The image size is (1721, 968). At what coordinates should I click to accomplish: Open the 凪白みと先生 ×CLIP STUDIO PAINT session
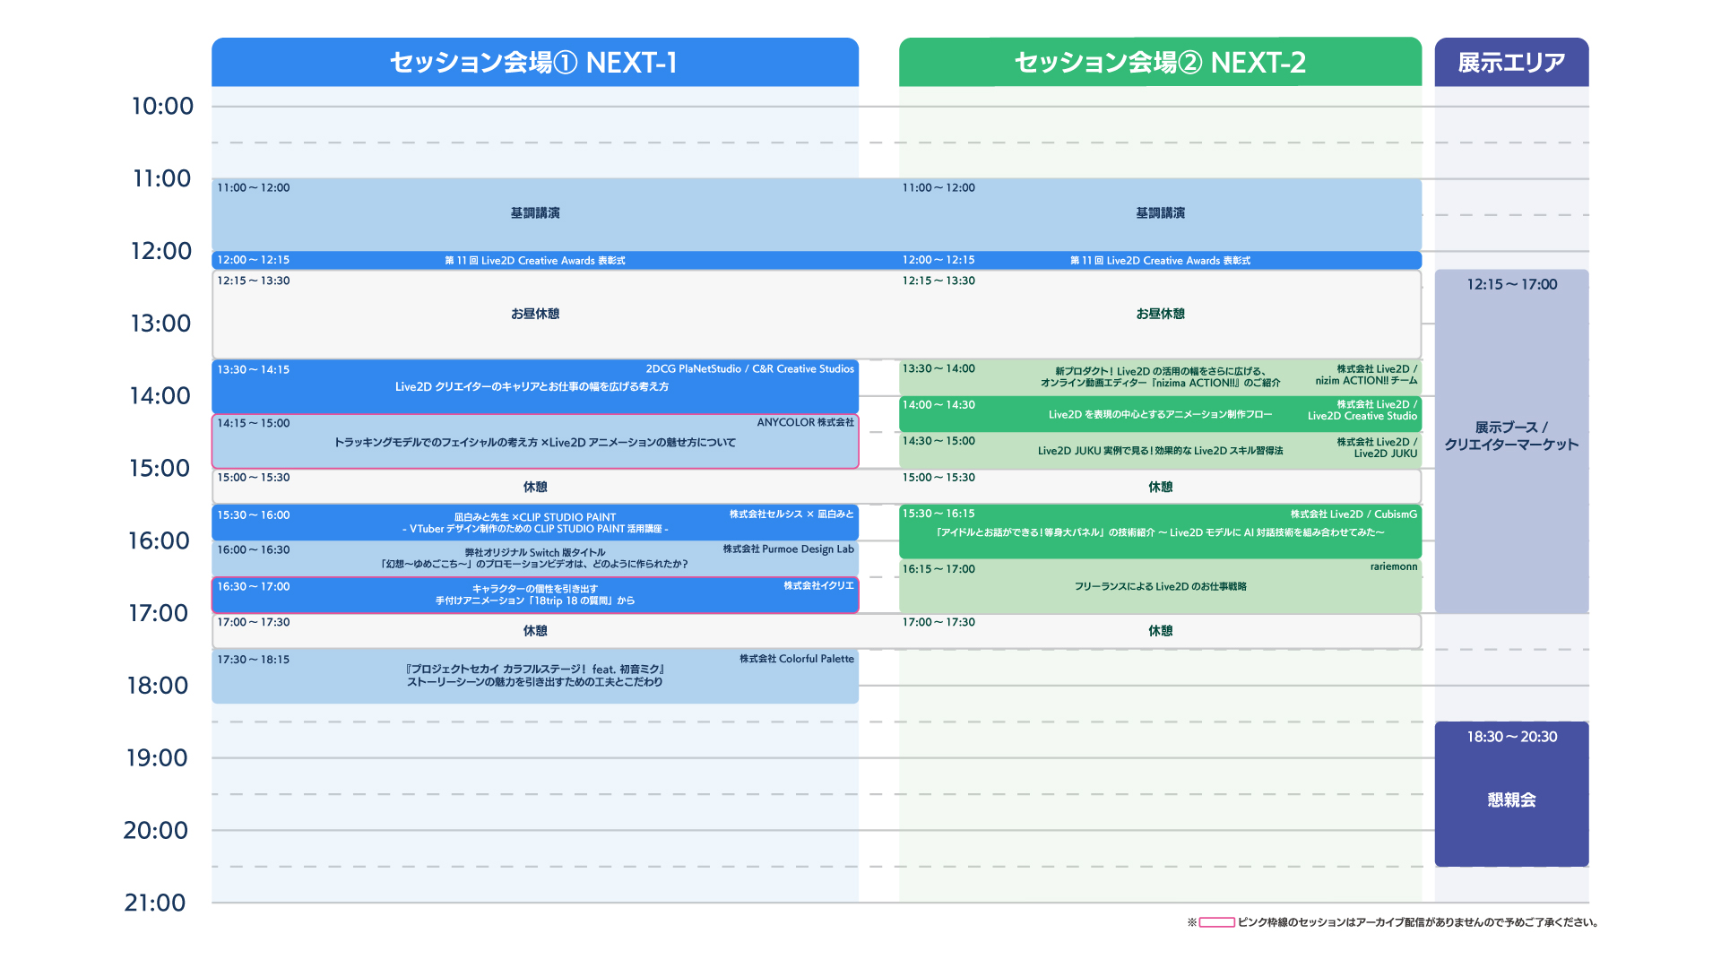click(x=535, y=523)
